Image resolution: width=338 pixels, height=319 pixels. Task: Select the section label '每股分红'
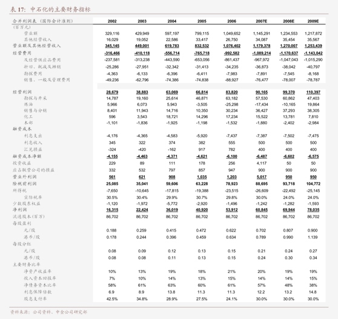pos(22,244)
